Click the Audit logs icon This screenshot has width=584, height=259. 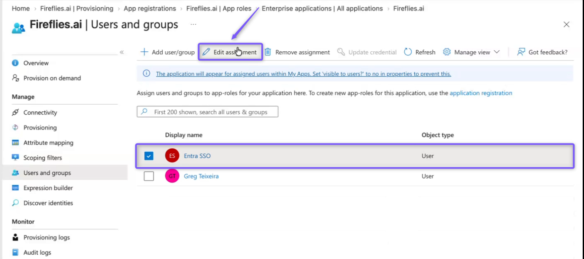(15, 252)
